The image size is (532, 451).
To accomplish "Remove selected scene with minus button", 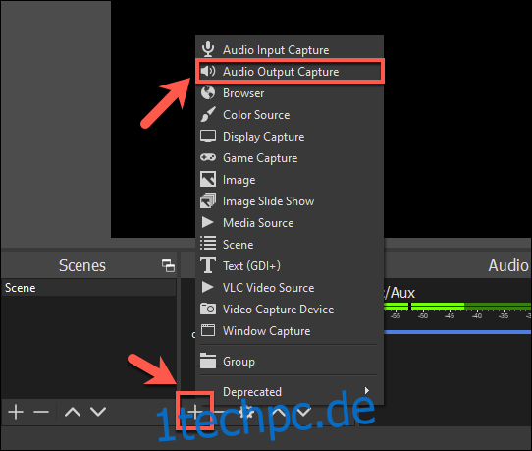I will pyautogui.click(x=41, y=412).
